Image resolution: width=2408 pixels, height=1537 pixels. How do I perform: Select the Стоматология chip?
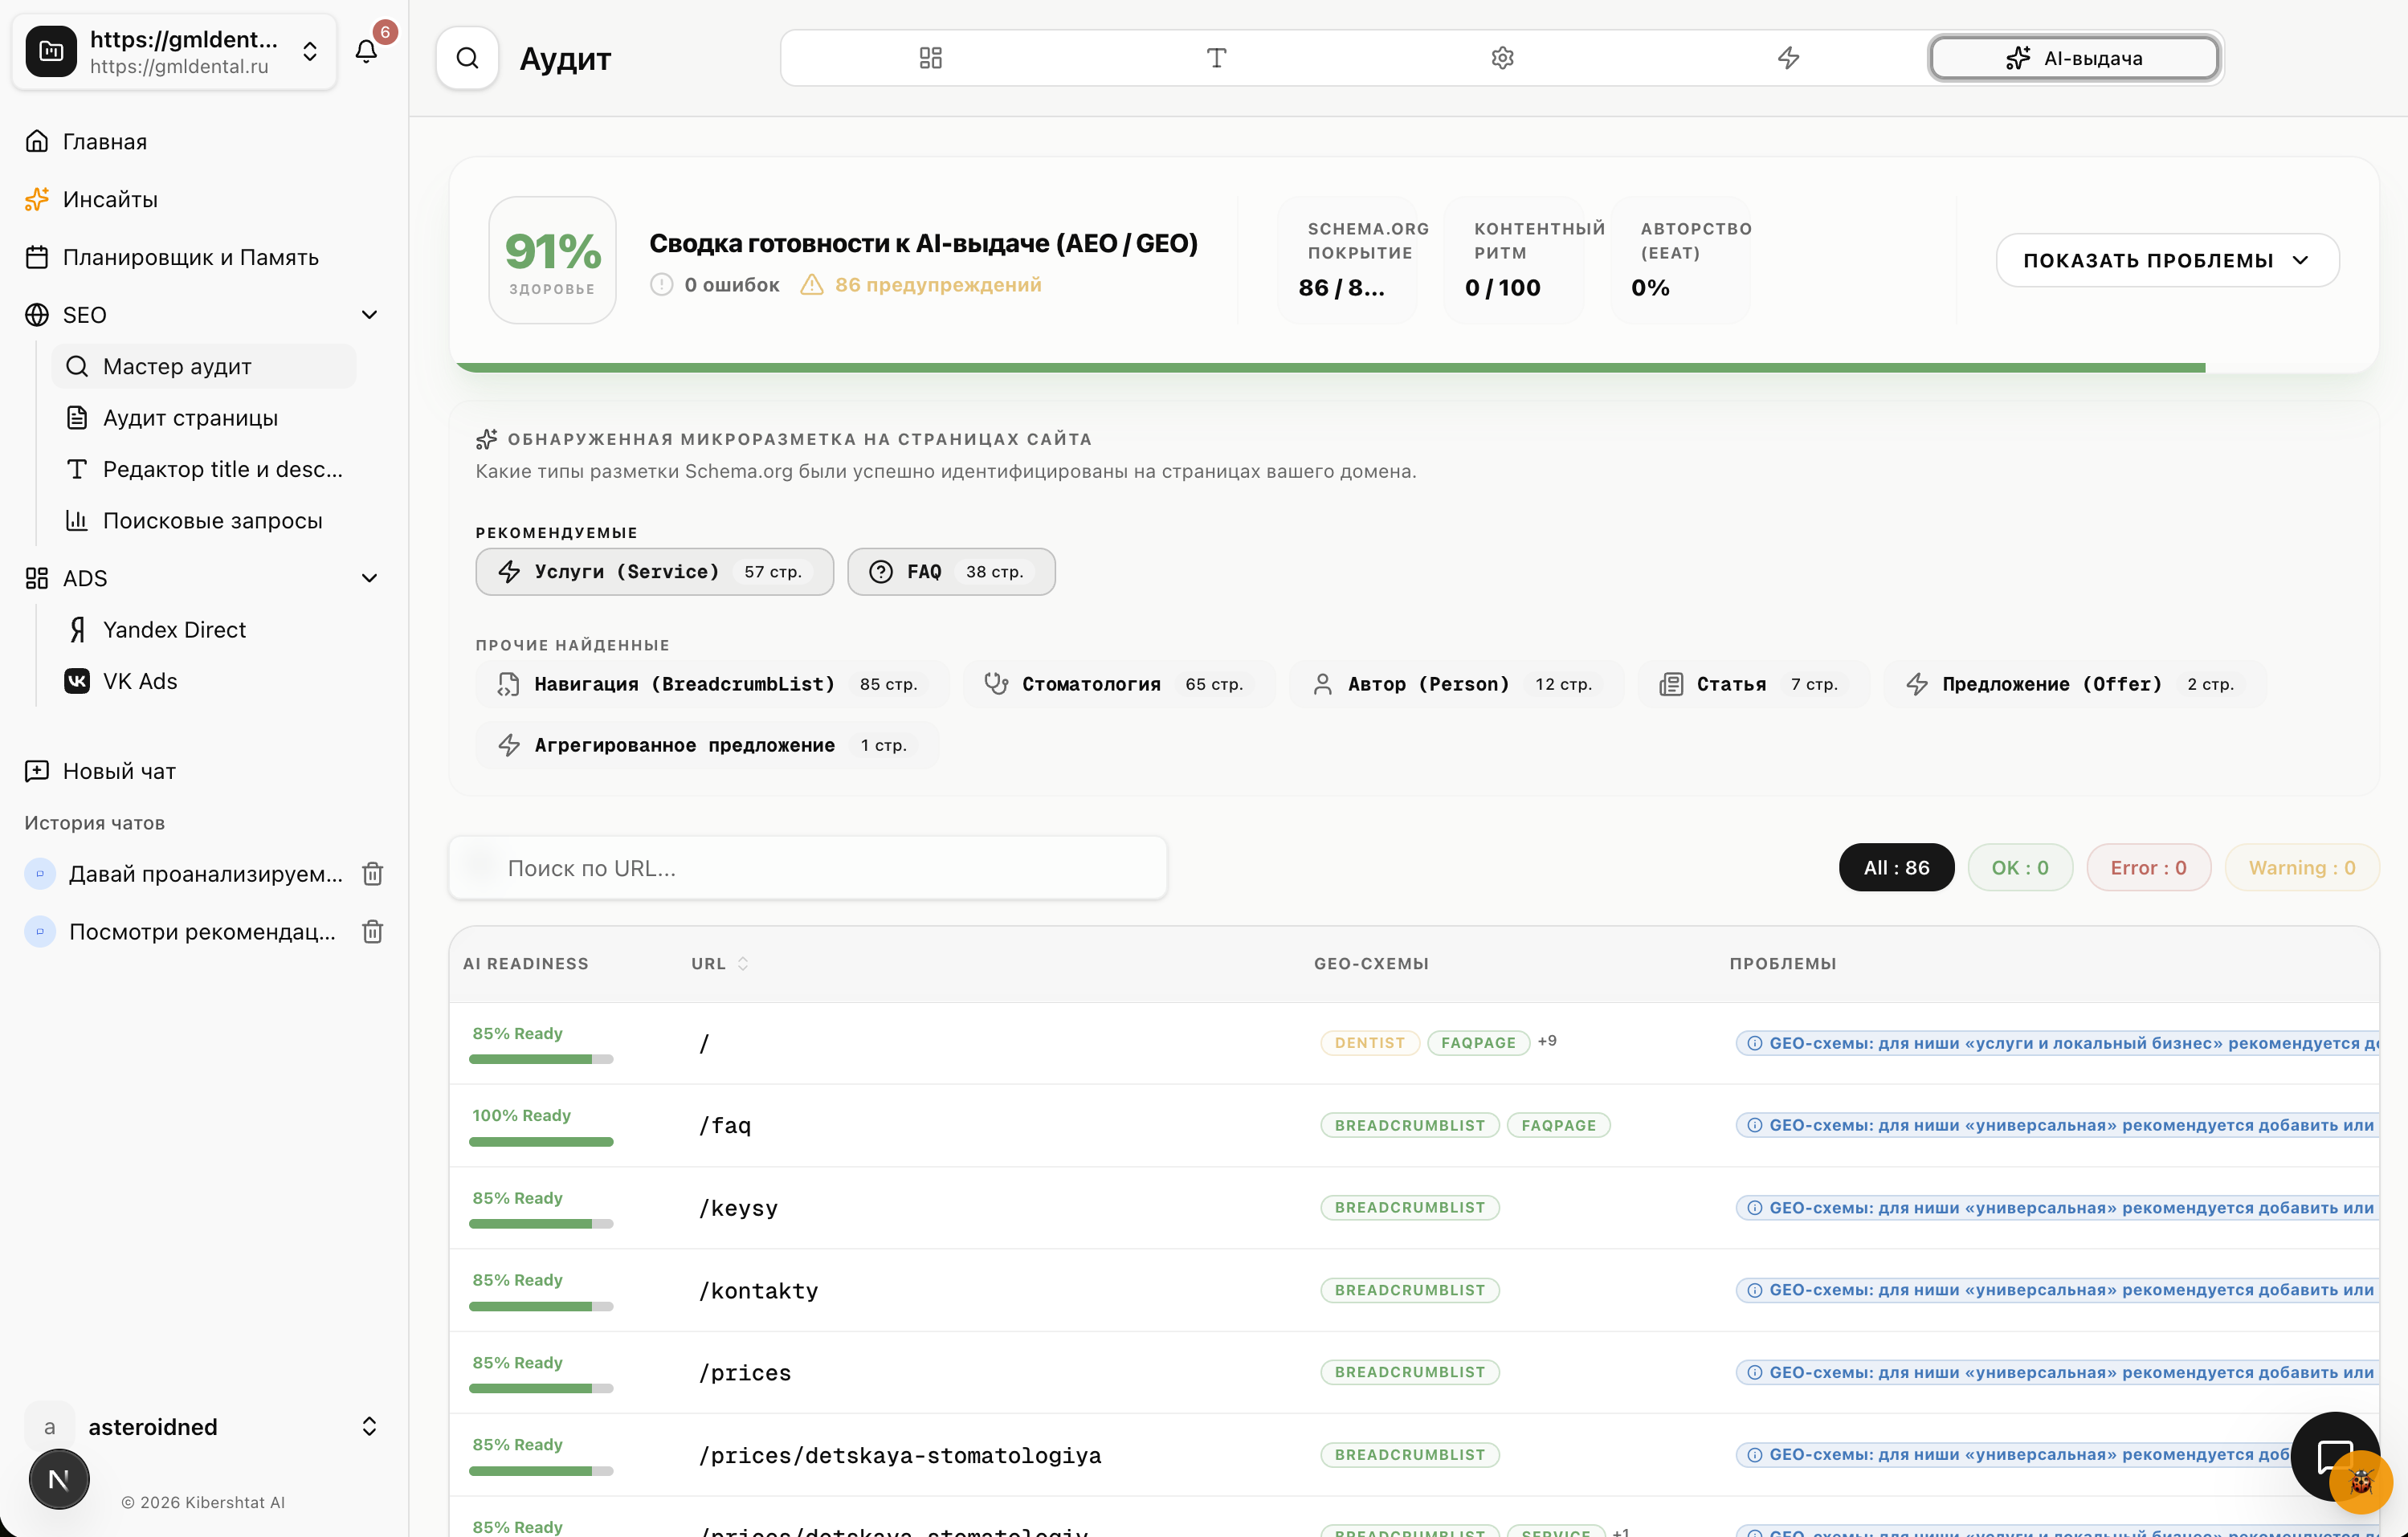point(1119,684)
